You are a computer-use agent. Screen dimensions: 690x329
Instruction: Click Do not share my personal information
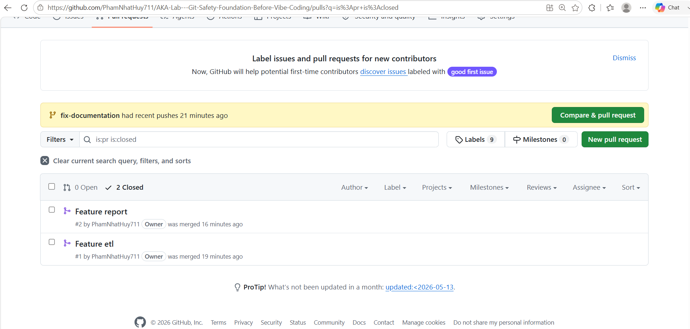click(504, 322)
